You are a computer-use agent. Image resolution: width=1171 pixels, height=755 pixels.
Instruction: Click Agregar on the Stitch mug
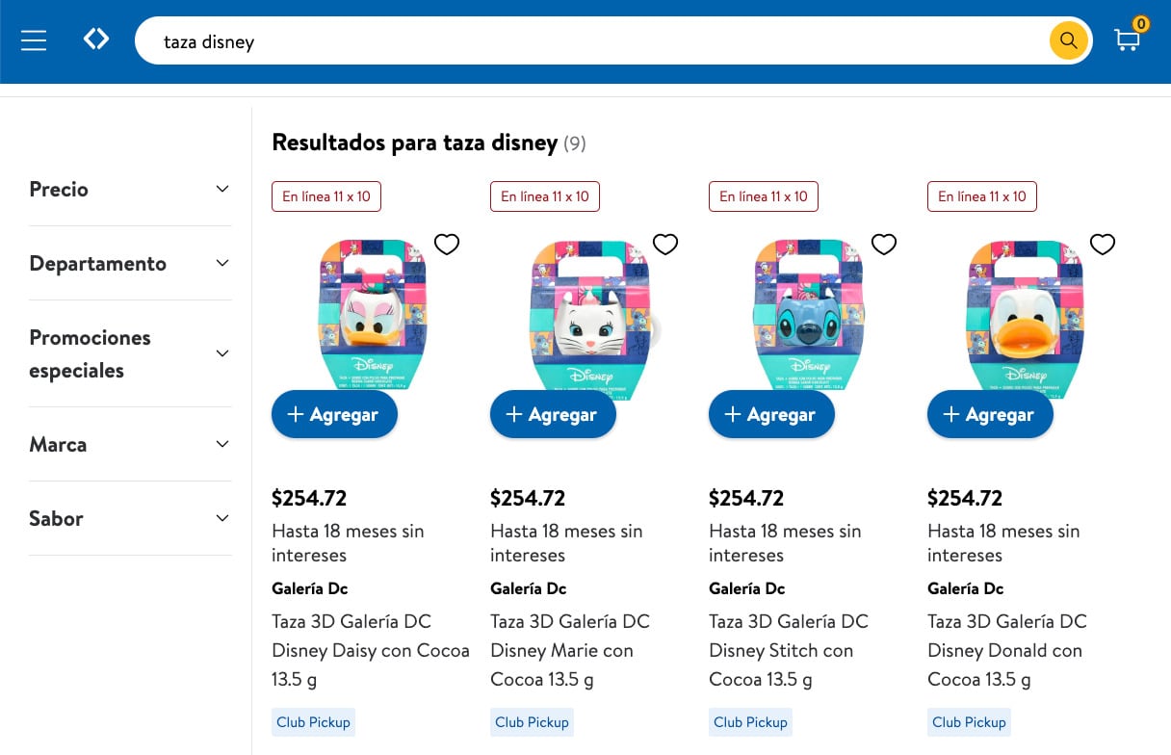tap(771, 414)
